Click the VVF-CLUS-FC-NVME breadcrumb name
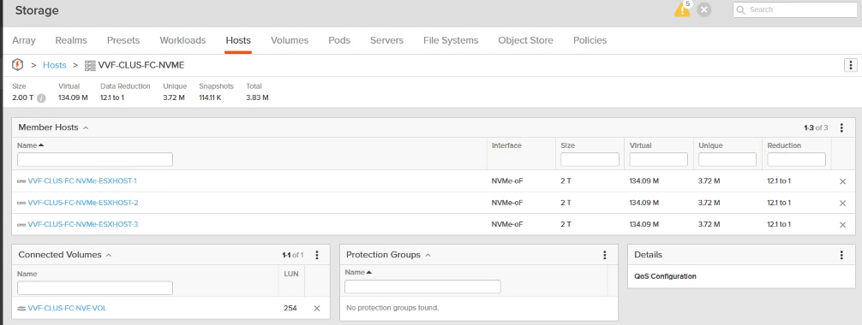The height and width of the screenshot is (325, 862). pyautogui.click(x=141, y=65)
